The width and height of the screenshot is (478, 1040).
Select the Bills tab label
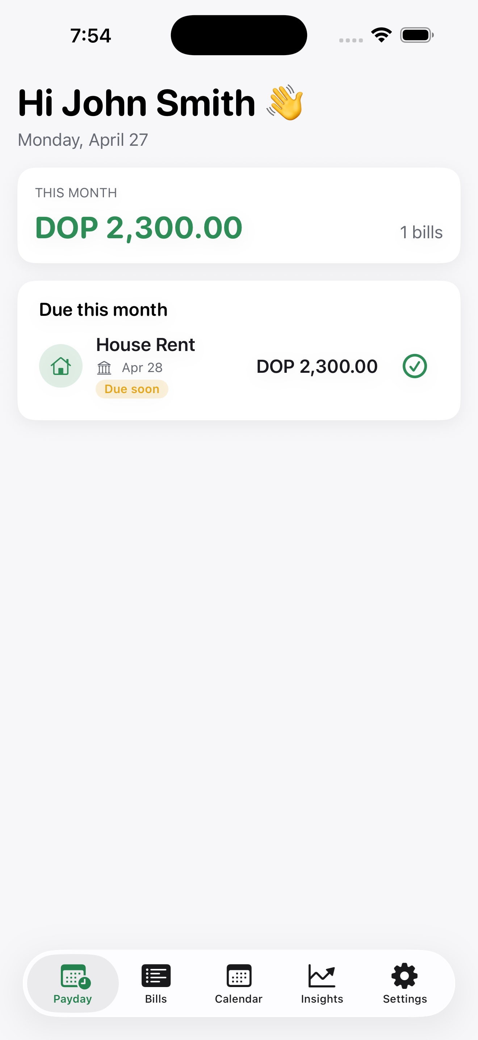point(156,999)
